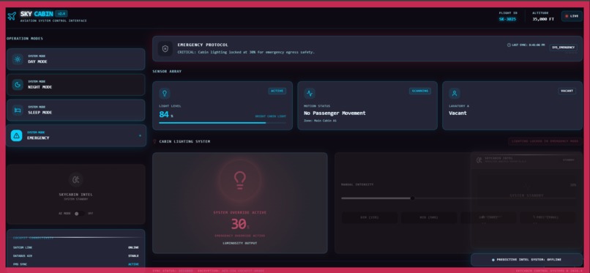Click the Bright Cabin Light label
This screenshot has width=590, height=273.
pos(271,116)
